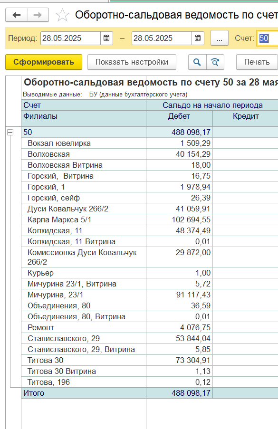Click debit value 73 304,91
The image size is (278, 429).
tap(193, 360)
